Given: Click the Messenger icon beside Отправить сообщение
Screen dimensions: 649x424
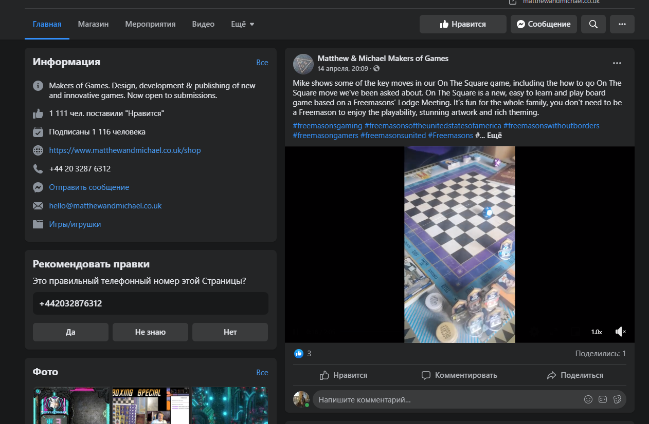Looking at the screenshot, I should 38,187.
